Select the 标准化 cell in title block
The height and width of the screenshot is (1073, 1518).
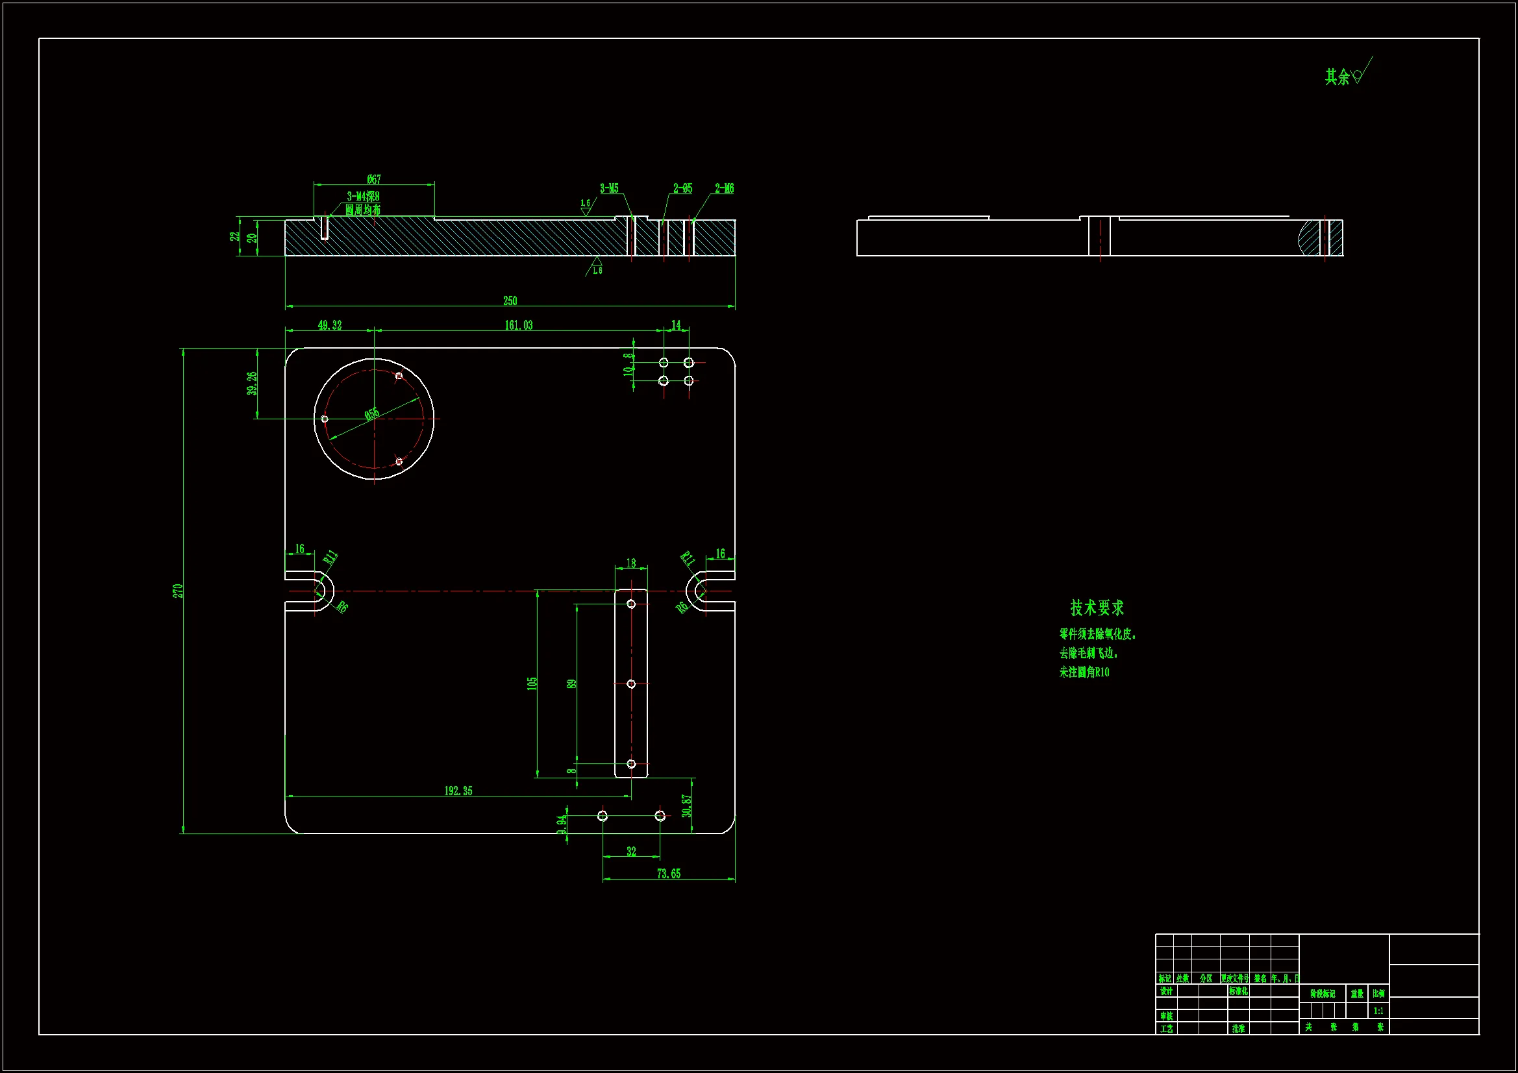(1238, 991)
